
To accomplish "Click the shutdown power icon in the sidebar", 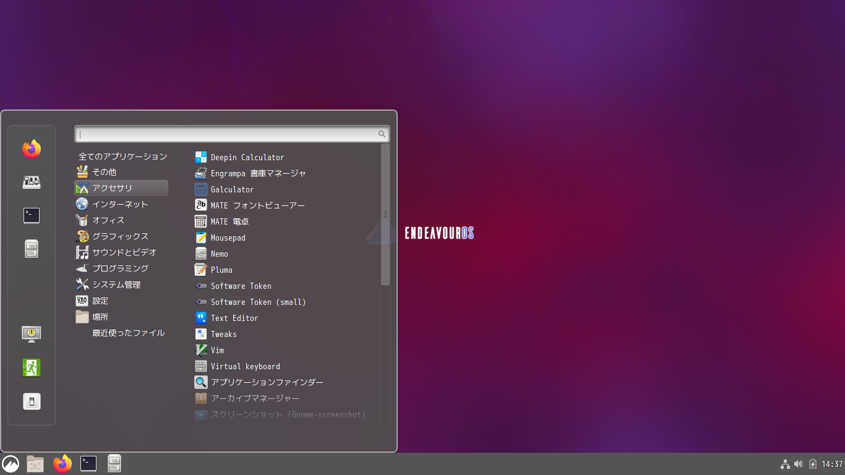I will pyautogui.click(x=32, y=401).
